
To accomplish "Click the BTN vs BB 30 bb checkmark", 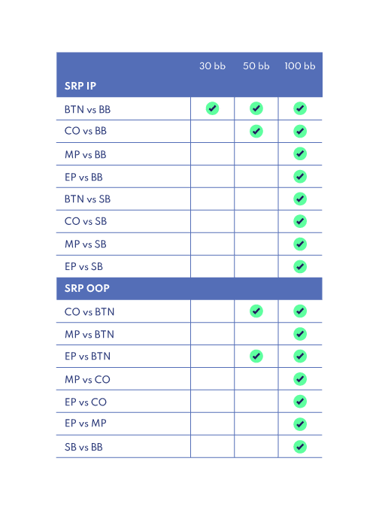I will pyautogui.click(x=212, y=108).
